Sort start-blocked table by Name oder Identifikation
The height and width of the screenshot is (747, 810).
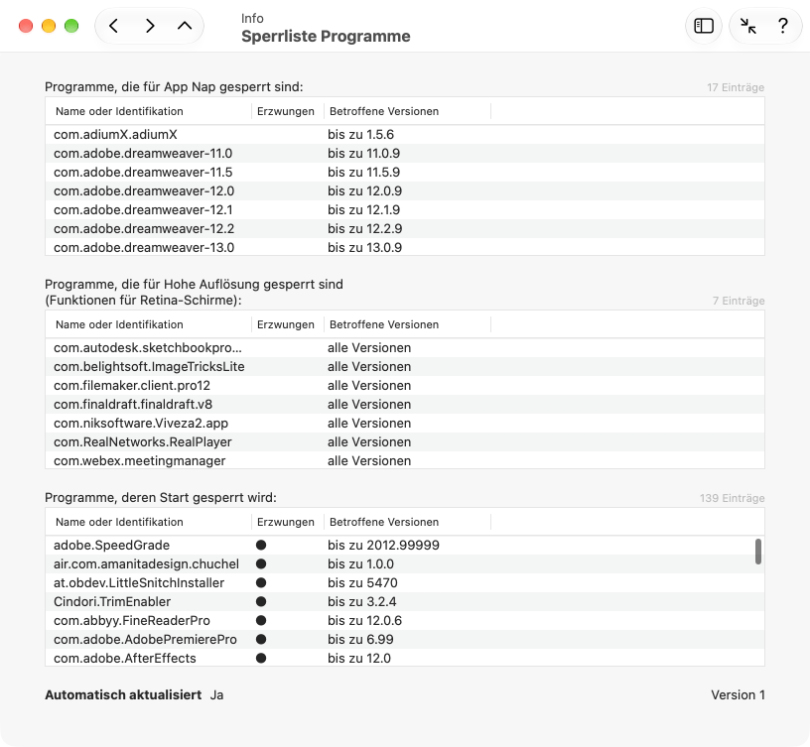[148, 522]
